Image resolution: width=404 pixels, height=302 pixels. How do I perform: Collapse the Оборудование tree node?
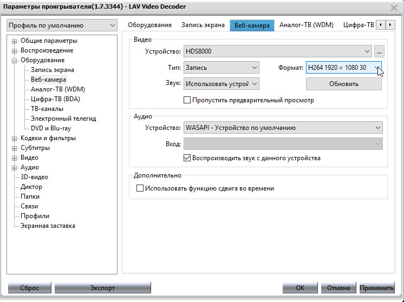[15, 60]
